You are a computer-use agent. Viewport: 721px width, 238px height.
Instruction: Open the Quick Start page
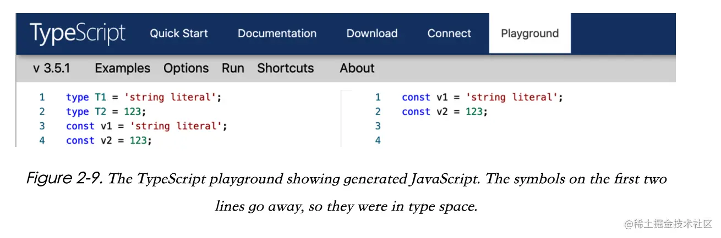click(179, 33)
